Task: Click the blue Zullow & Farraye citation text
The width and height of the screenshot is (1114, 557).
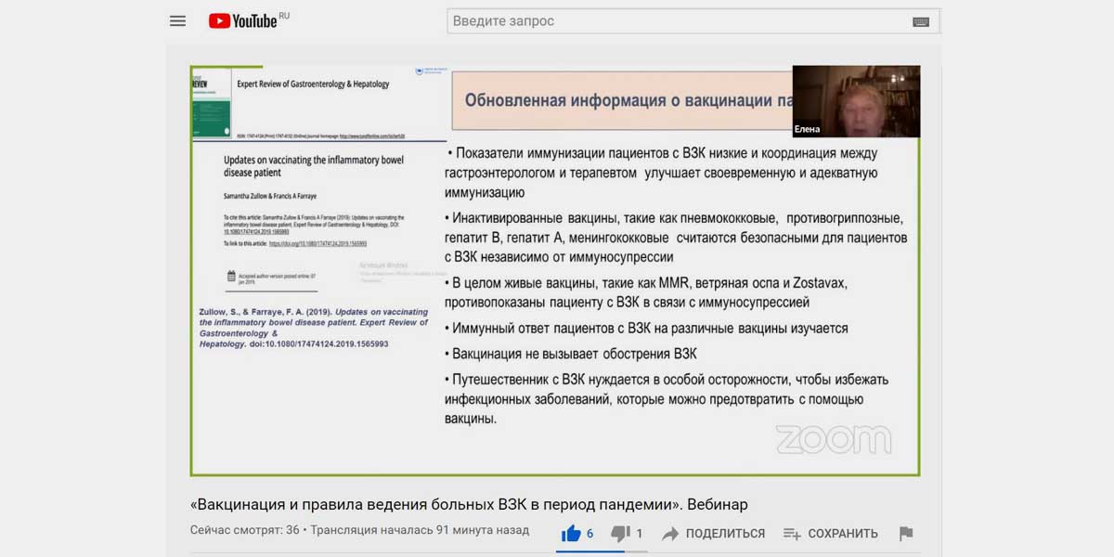Action: 313,328
